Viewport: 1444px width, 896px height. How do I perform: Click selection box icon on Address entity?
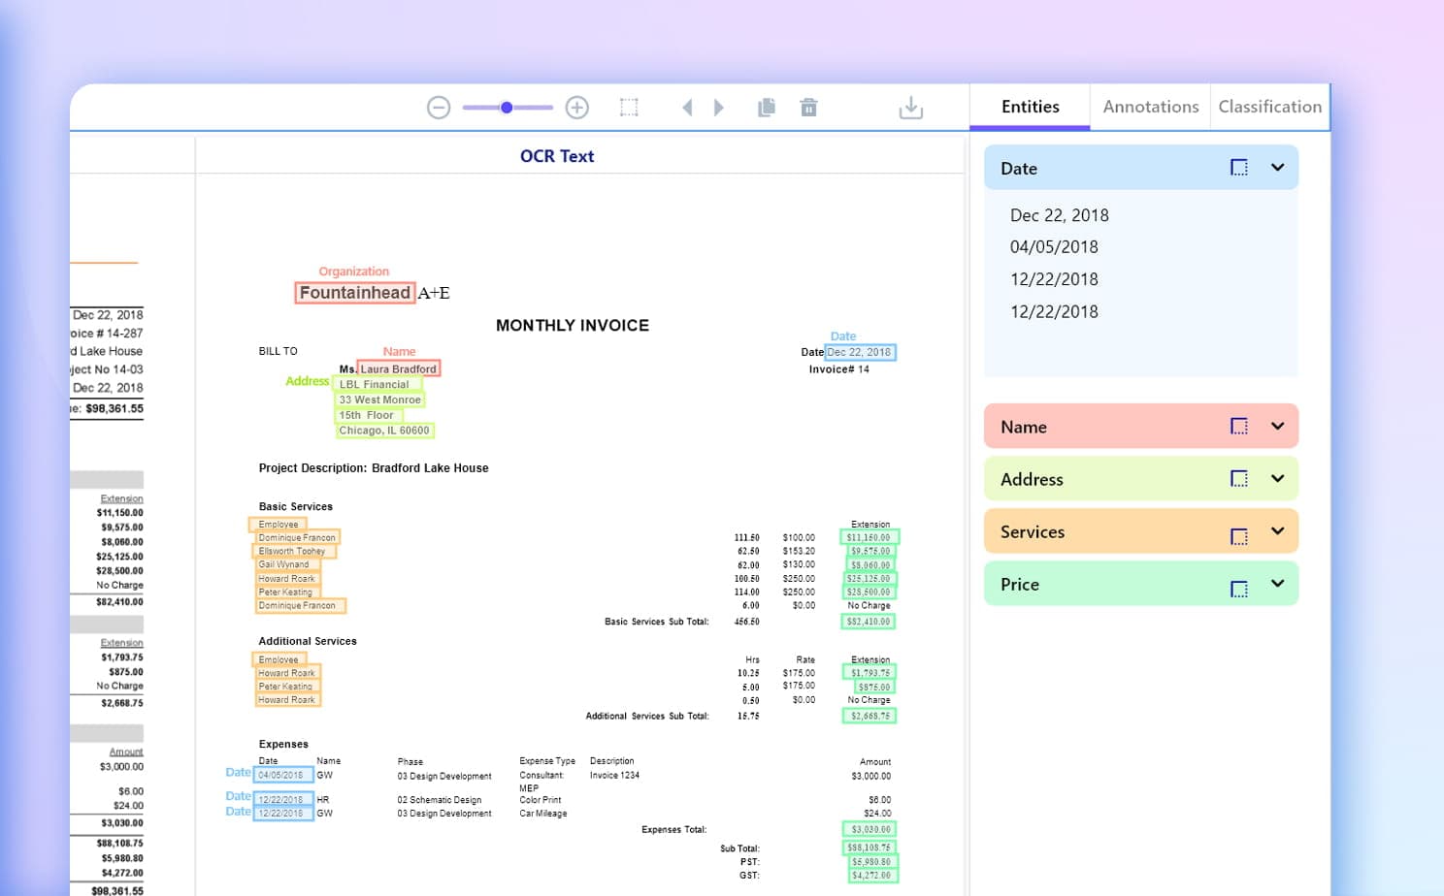[1239, 478]
